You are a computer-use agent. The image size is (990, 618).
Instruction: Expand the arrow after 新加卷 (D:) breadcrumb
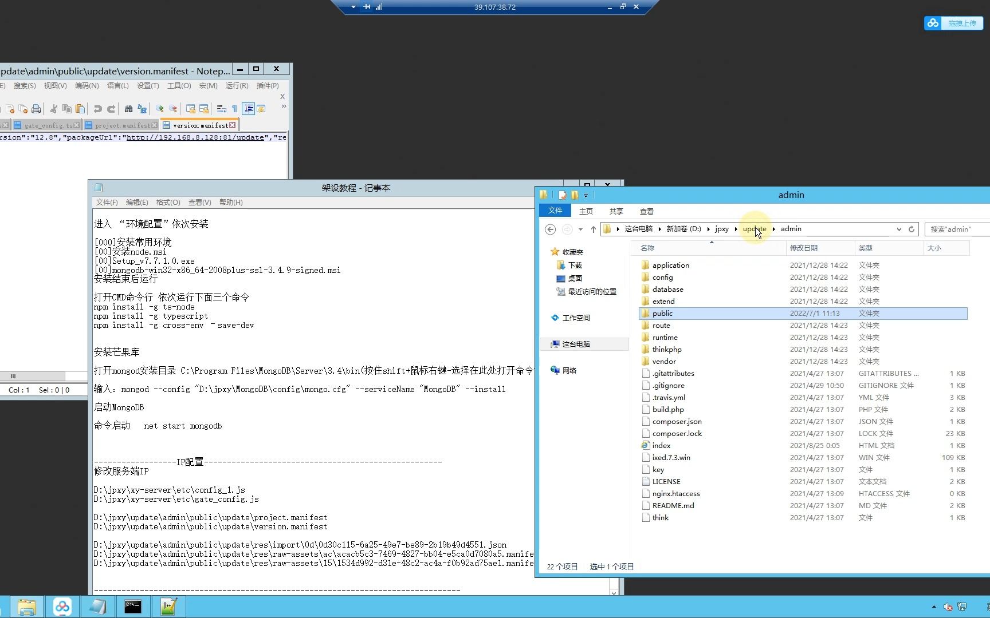click(x=709, y=229)
